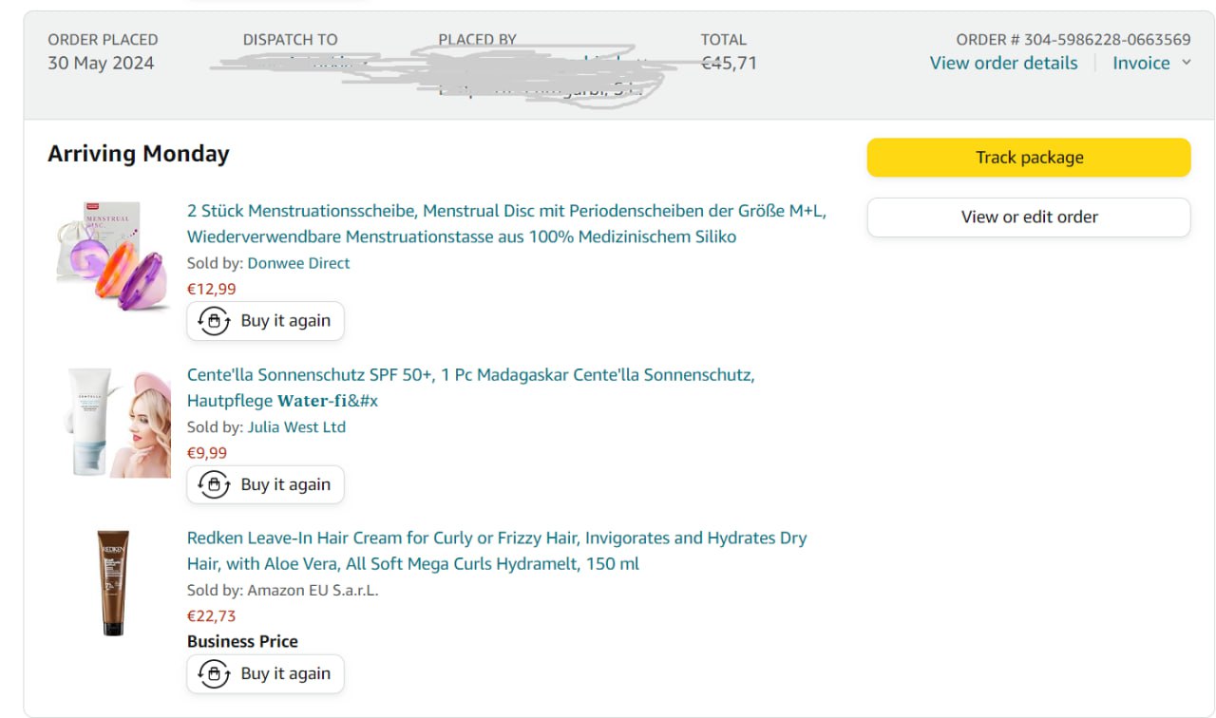Click the order number 304-5986228-0663569 text
The width and height of the screenshot is (1216, 718).
[1107, 40]
